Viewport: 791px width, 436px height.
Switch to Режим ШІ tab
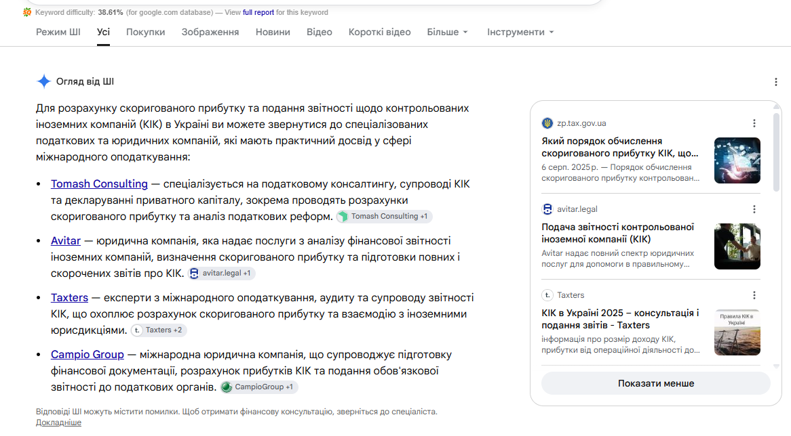pyautogui.click(x=58, y=32)
